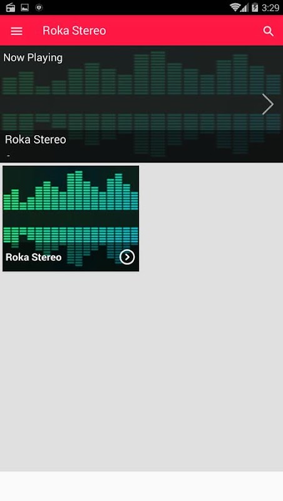Tap the Wi-Fi signal icon
283x501 pixels.
tap(235, 8)
